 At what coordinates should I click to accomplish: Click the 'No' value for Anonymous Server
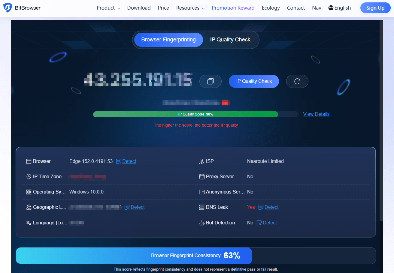pos(250,192)
